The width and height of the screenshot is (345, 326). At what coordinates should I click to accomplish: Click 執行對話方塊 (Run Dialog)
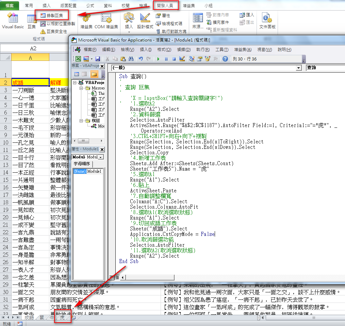click(x=171, y=31)
